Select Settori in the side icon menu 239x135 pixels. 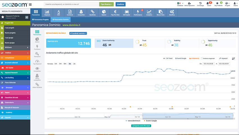point(37,40)
